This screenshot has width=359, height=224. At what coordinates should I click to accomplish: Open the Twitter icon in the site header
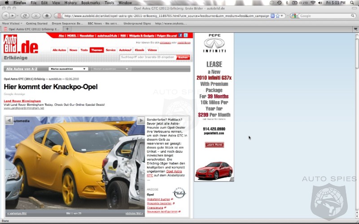coord(185,35)
